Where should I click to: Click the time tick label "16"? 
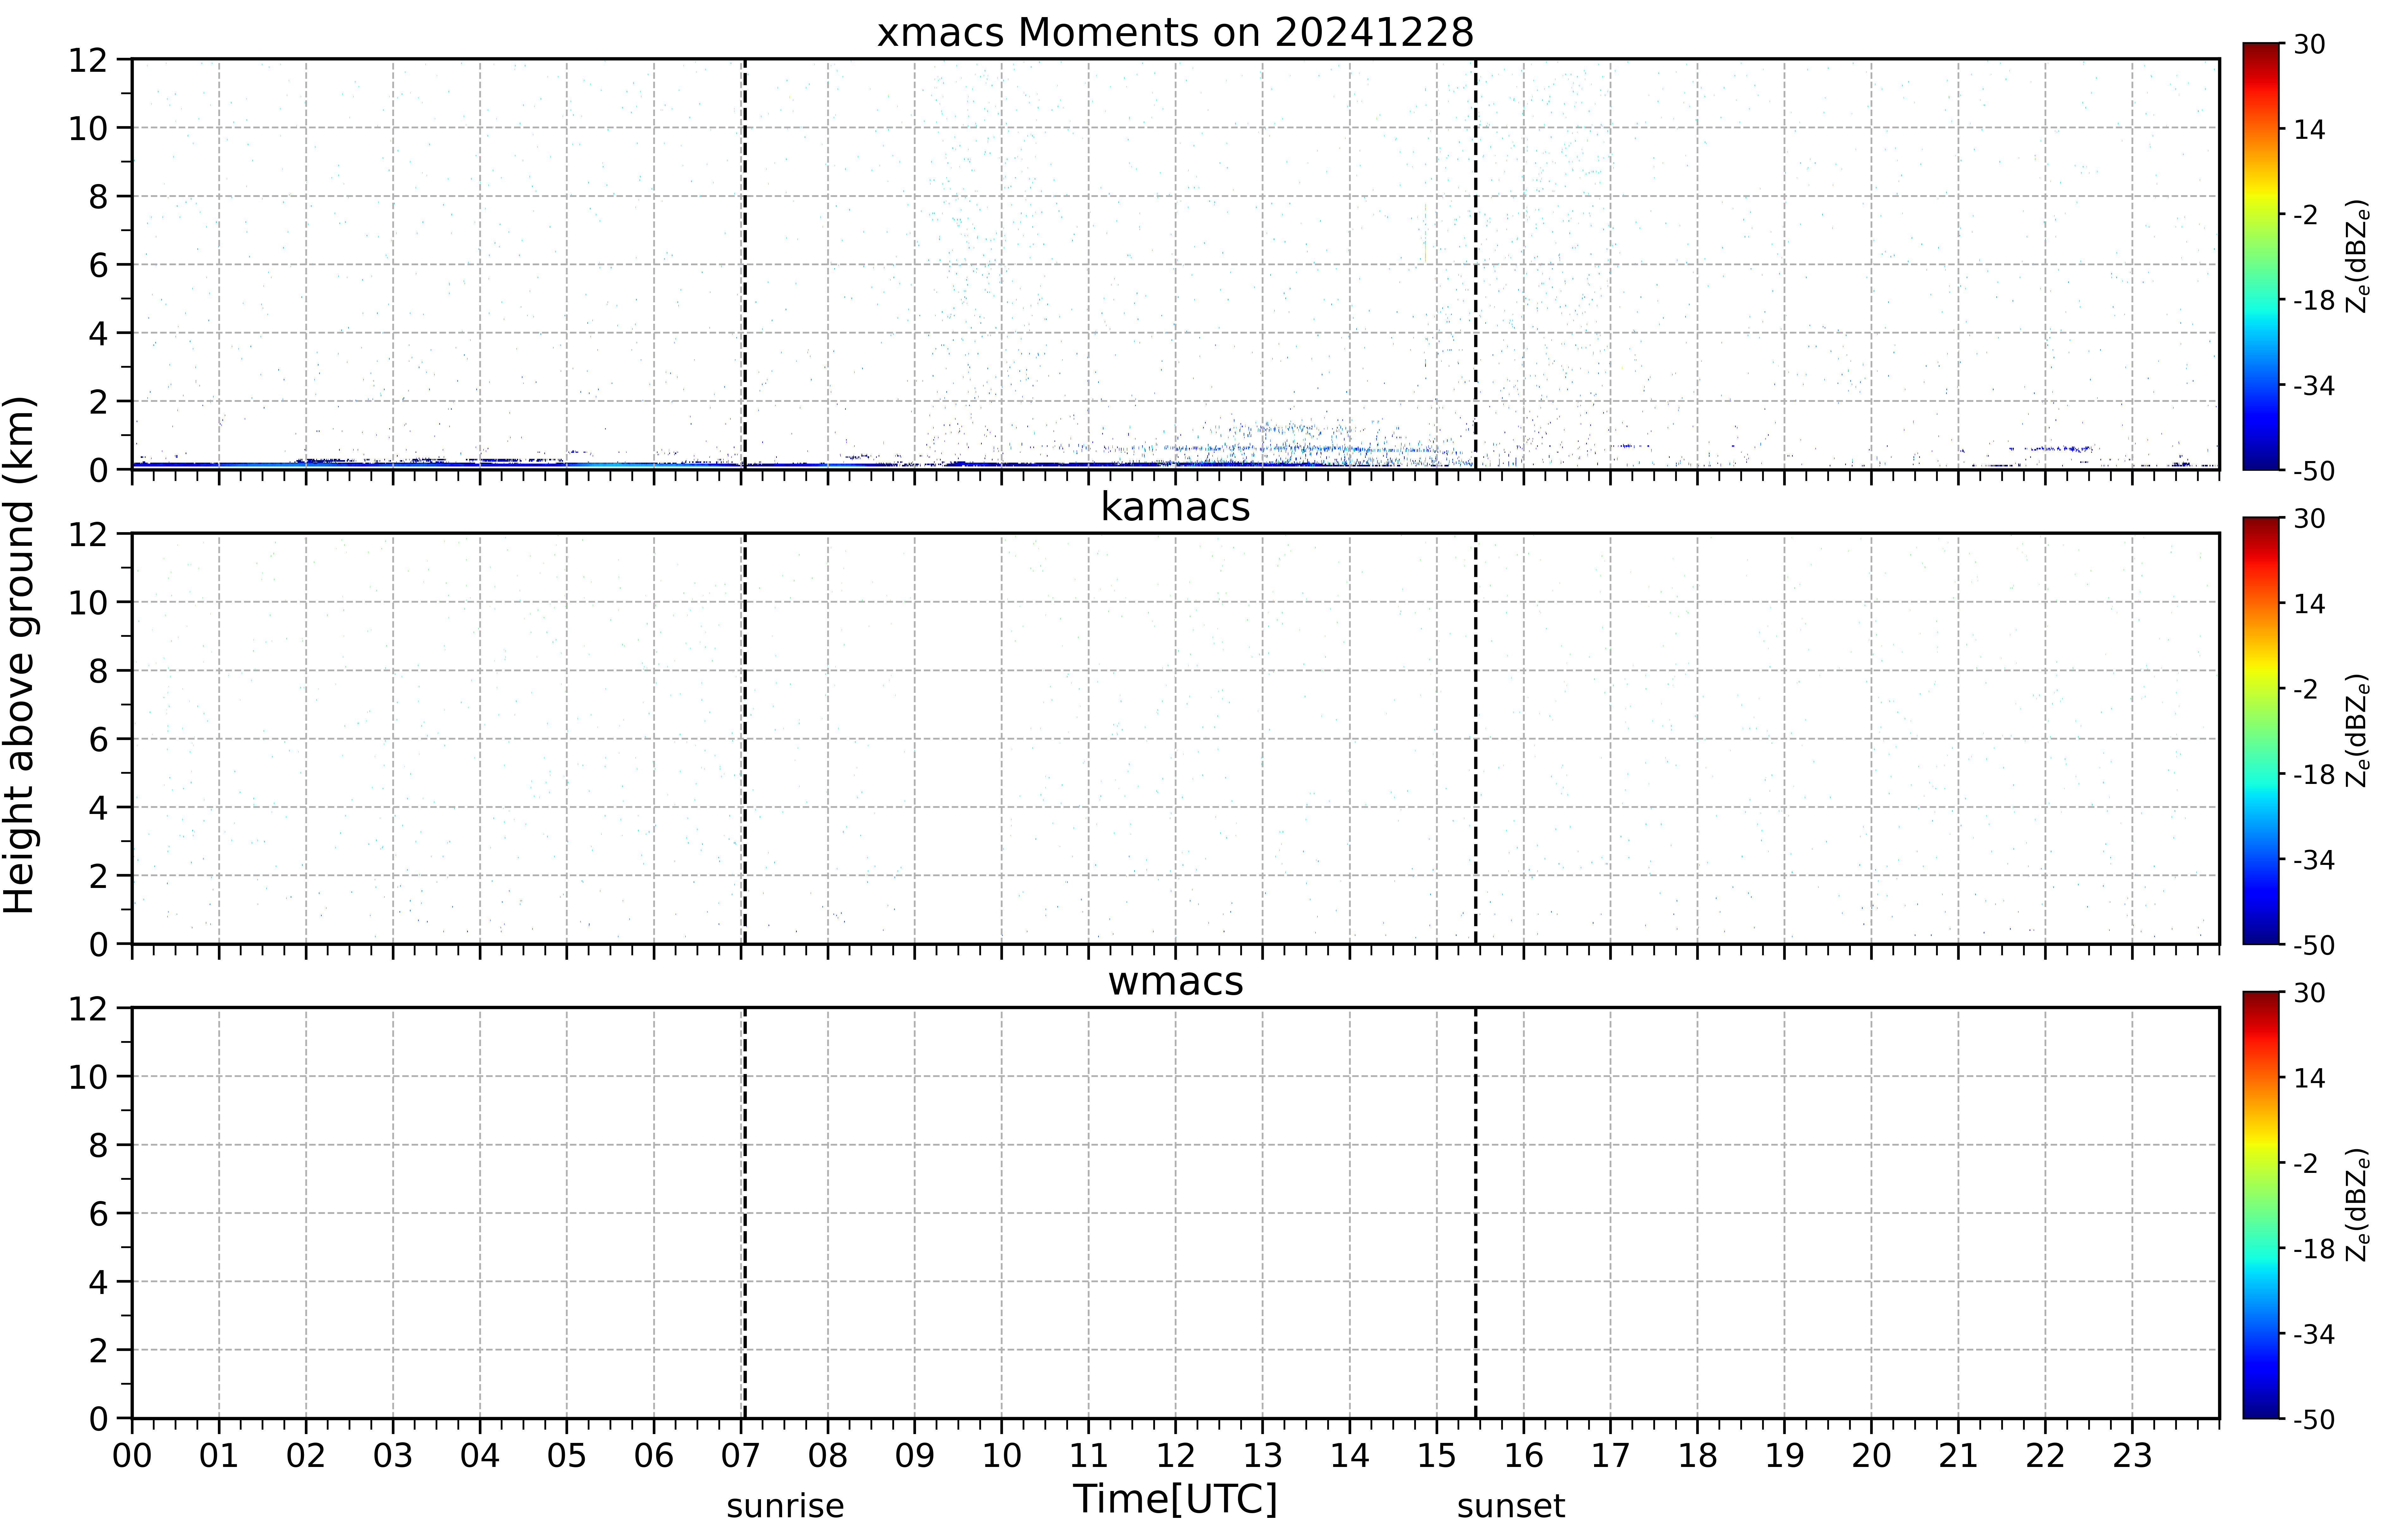click(1524, 1456)
